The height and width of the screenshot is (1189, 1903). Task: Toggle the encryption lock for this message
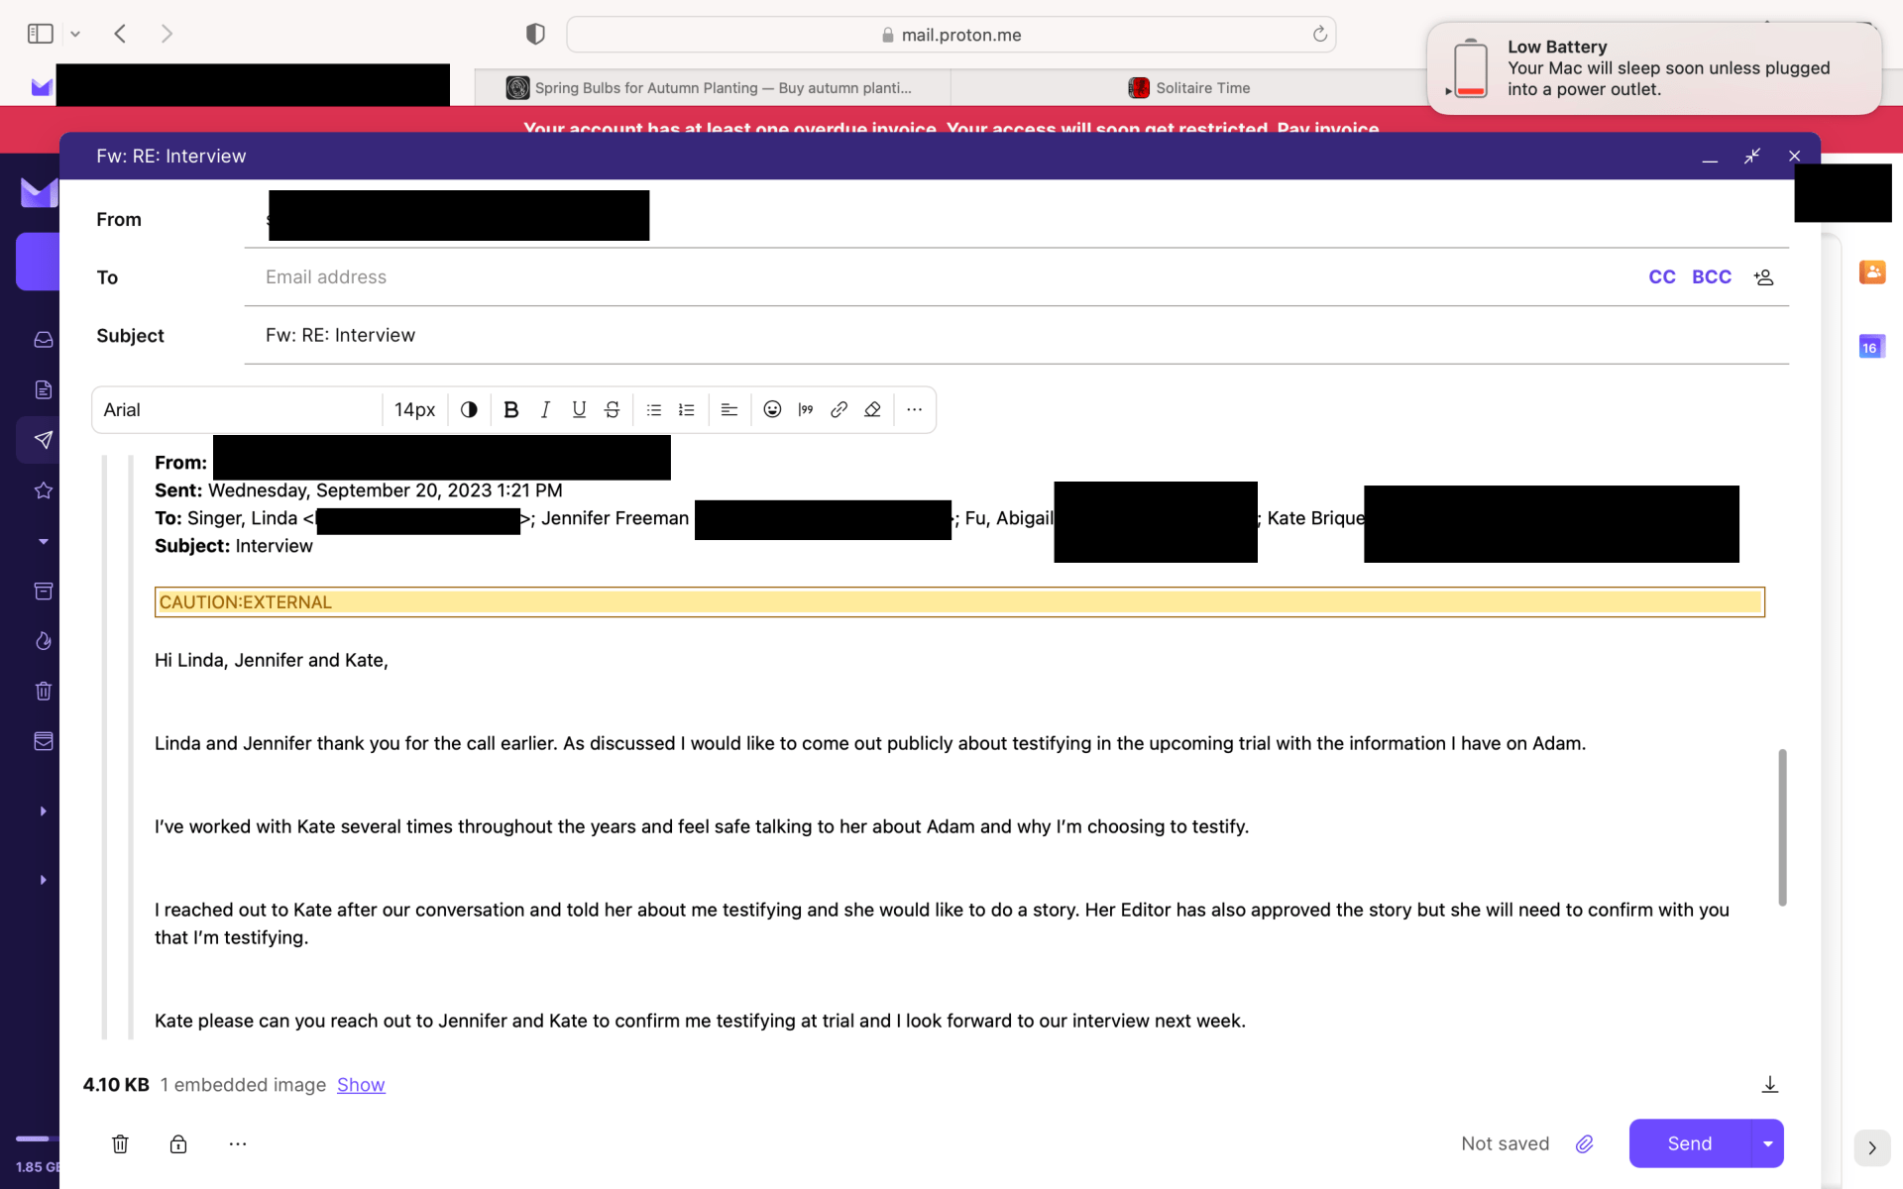(178, 1144)
